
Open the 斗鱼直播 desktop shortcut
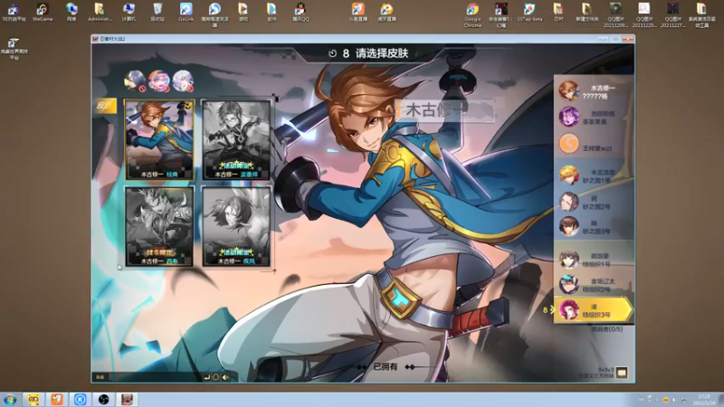click(358, 12)
